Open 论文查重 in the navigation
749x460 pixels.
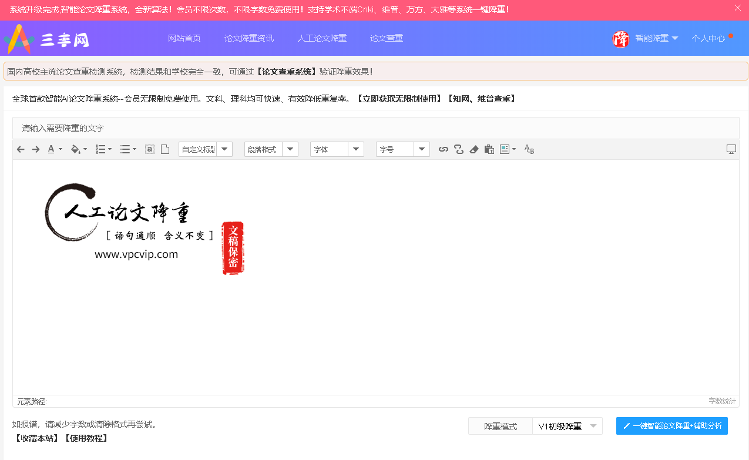387,38
